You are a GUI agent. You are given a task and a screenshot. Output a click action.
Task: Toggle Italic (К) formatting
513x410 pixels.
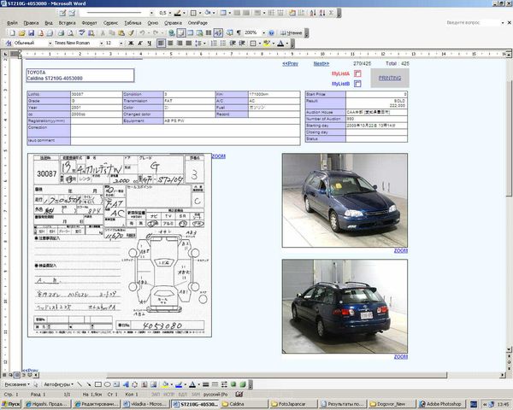tap(140, 44)
